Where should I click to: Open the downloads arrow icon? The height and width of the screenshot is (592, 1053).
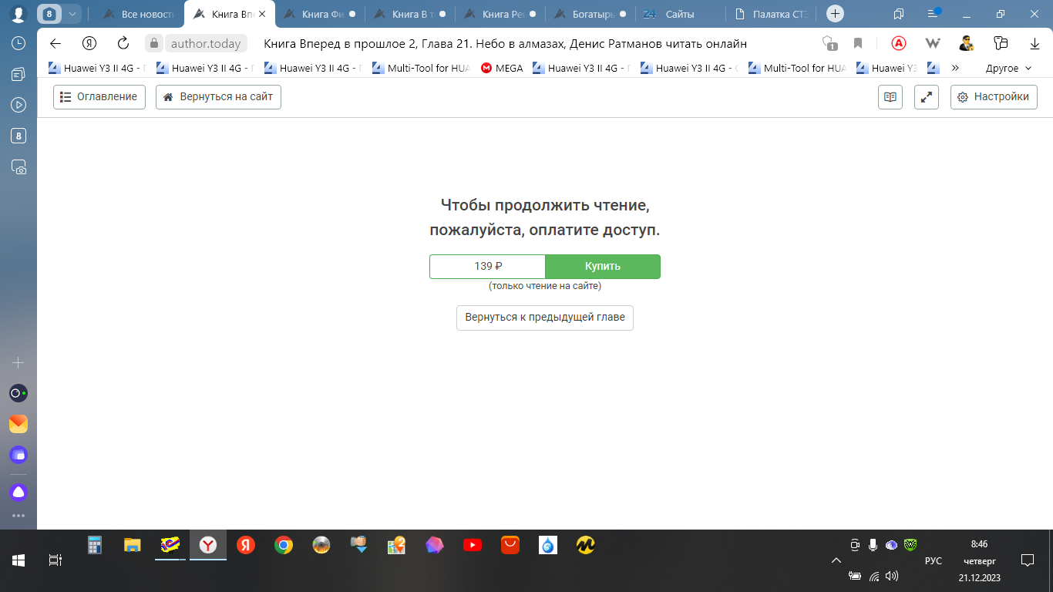point(1034,44)
